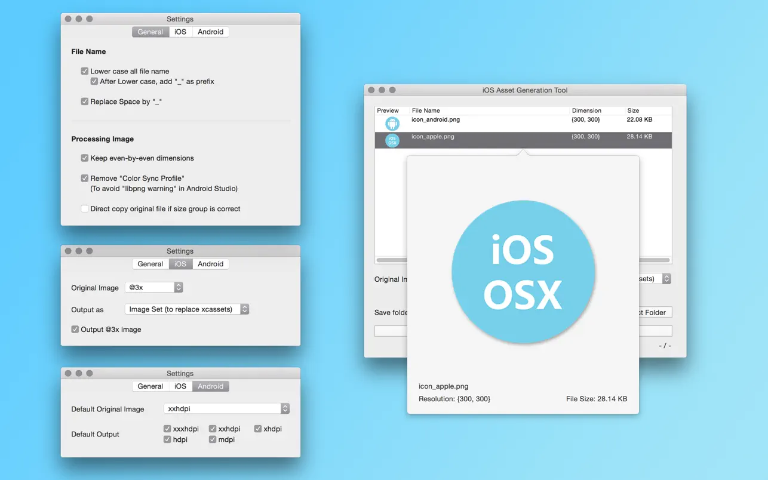Click the iOS OSX preview icon for icon_apple.png

tap(392, 140)
